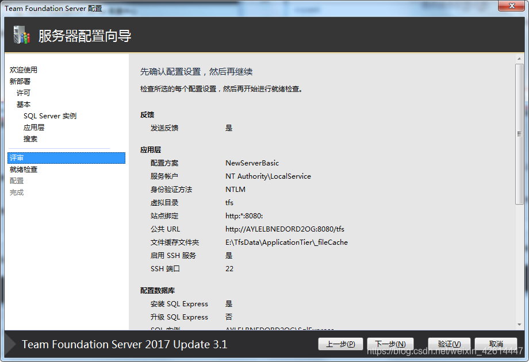Click the 身份验证方法 label
The image size is (529, 362).
click(x=171, y=190)
